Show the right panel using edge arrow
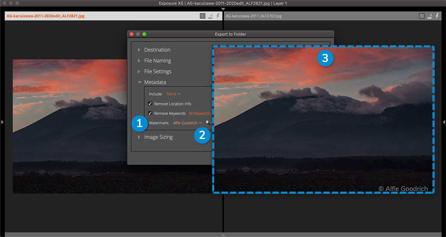Viewport: 446px width, 237px height. [443, 122]
